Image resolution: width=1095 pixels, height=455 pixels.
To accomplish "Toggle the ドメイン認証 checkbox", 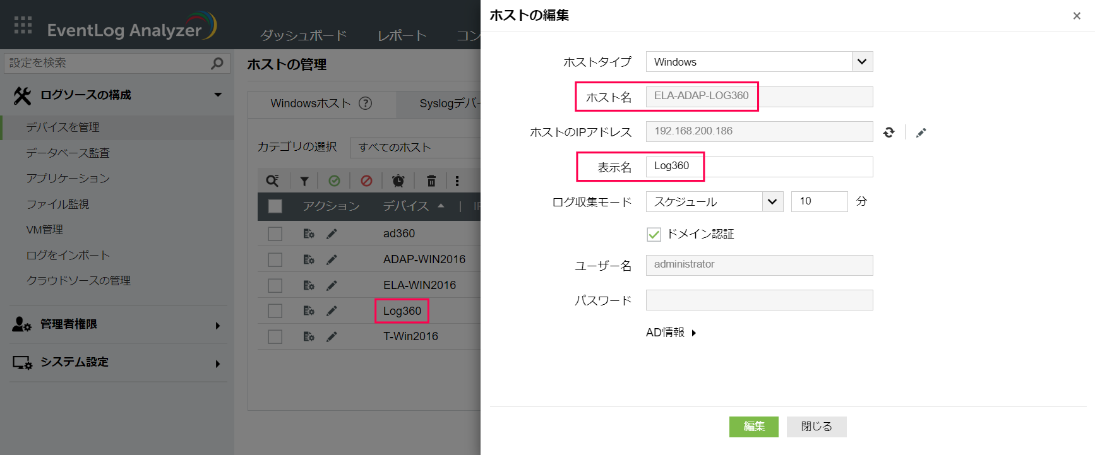I will 654,235.
